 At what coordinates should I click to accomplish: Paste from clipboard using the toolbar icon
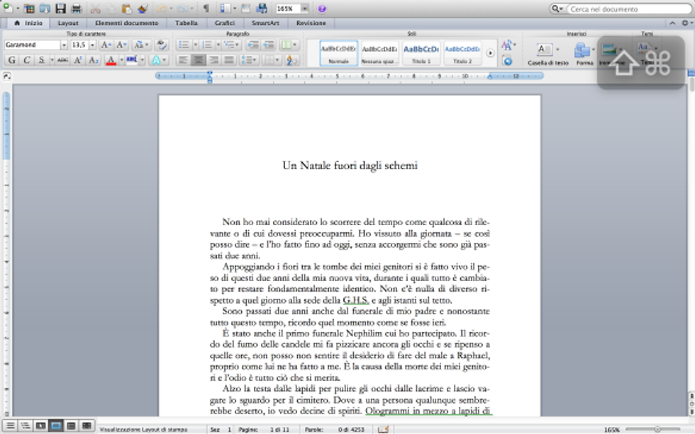(x=127, y=8)
